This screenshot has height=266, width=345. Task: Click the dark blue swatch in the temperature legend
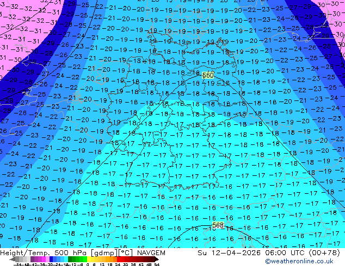click(x=51, y=259)
